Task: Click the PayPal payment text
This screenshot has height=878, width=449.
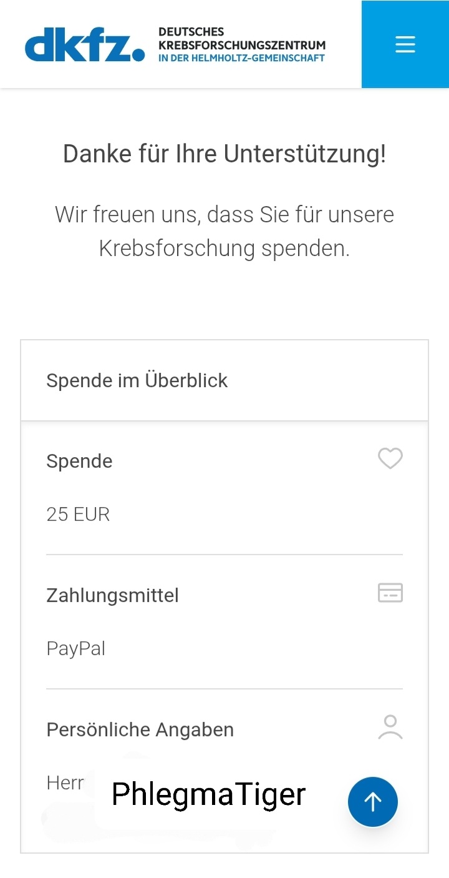Action: click(76, 649)
